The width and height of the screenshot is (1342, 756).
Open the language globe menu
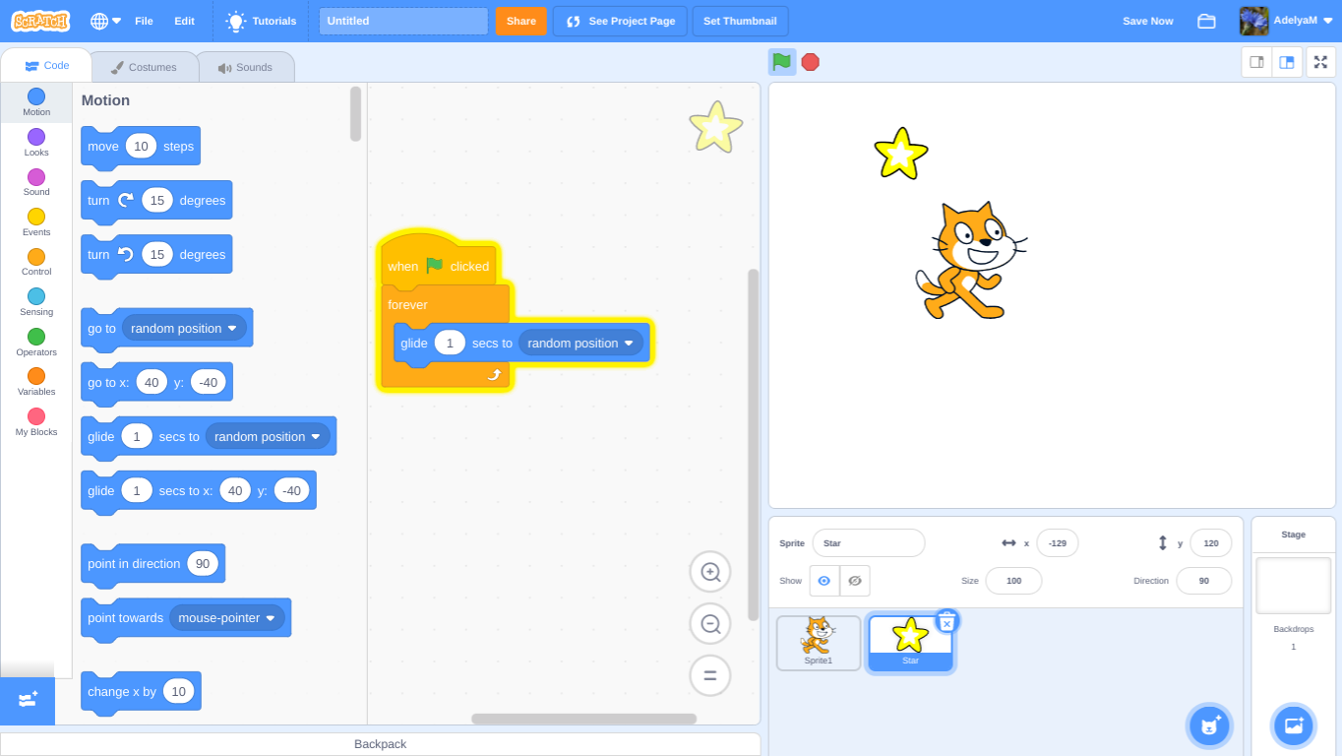point(105,21)
